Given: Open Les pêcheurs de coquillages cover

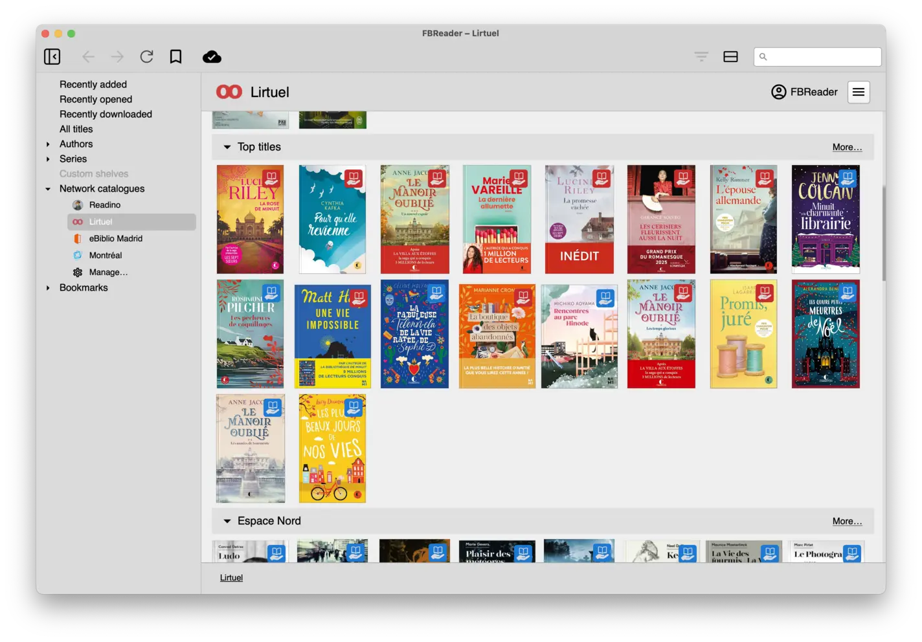Looking at the screenshot, I should click(250, 334).
